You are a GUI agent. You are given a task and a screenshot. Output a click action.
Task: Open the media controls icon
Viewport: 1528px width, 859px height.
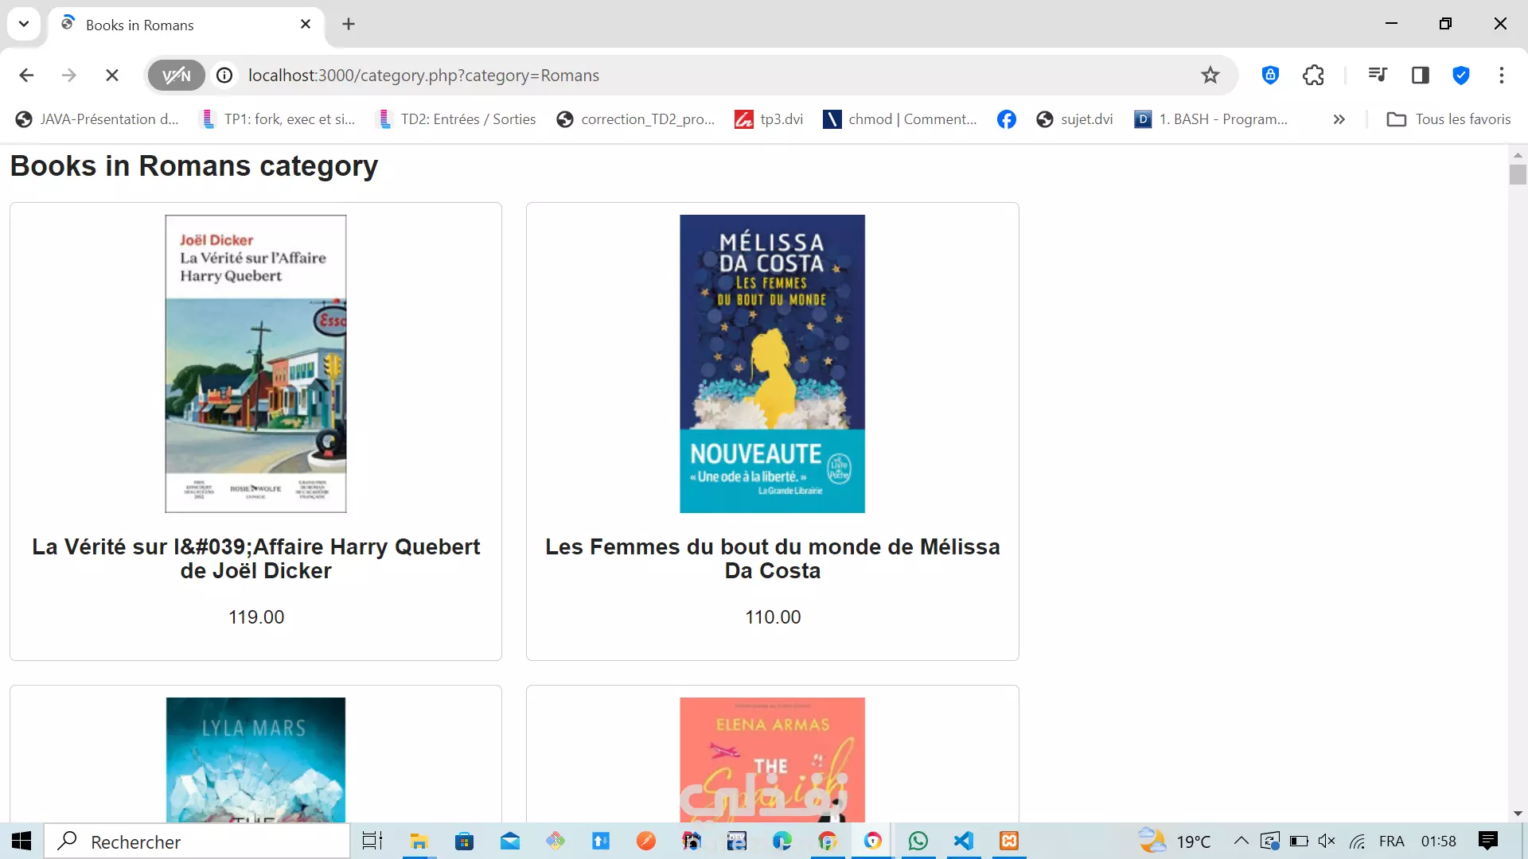tap(1378, 76)
